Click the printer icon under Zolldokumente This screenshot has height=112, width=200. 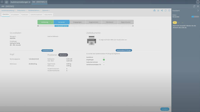click(92, 40)
